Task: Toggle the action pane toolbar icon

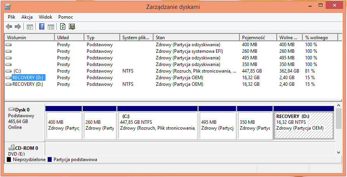Action: 51,27
